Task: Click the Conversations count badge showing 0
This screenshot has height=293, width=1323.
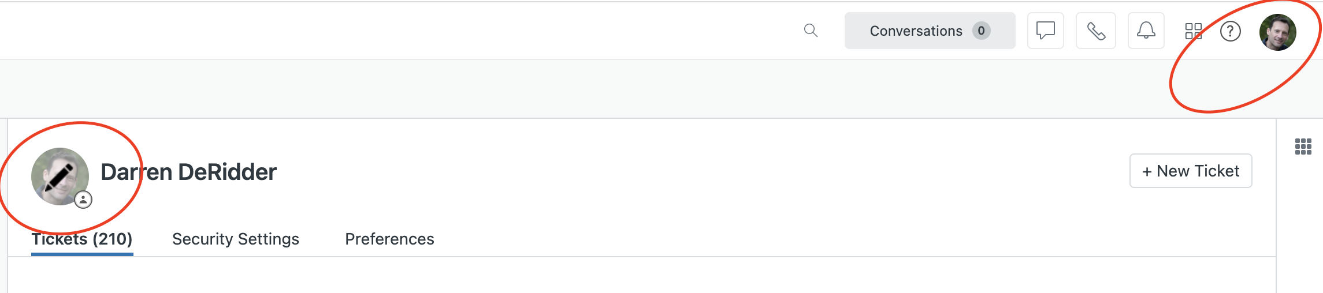Action: pyautogui.click(x=981, y=31)
